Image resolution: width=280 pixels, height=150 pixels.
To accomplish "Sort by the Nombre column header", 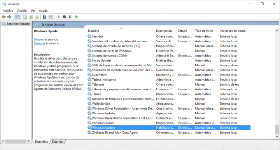I will pyautogui.click(x=121, y=31).
